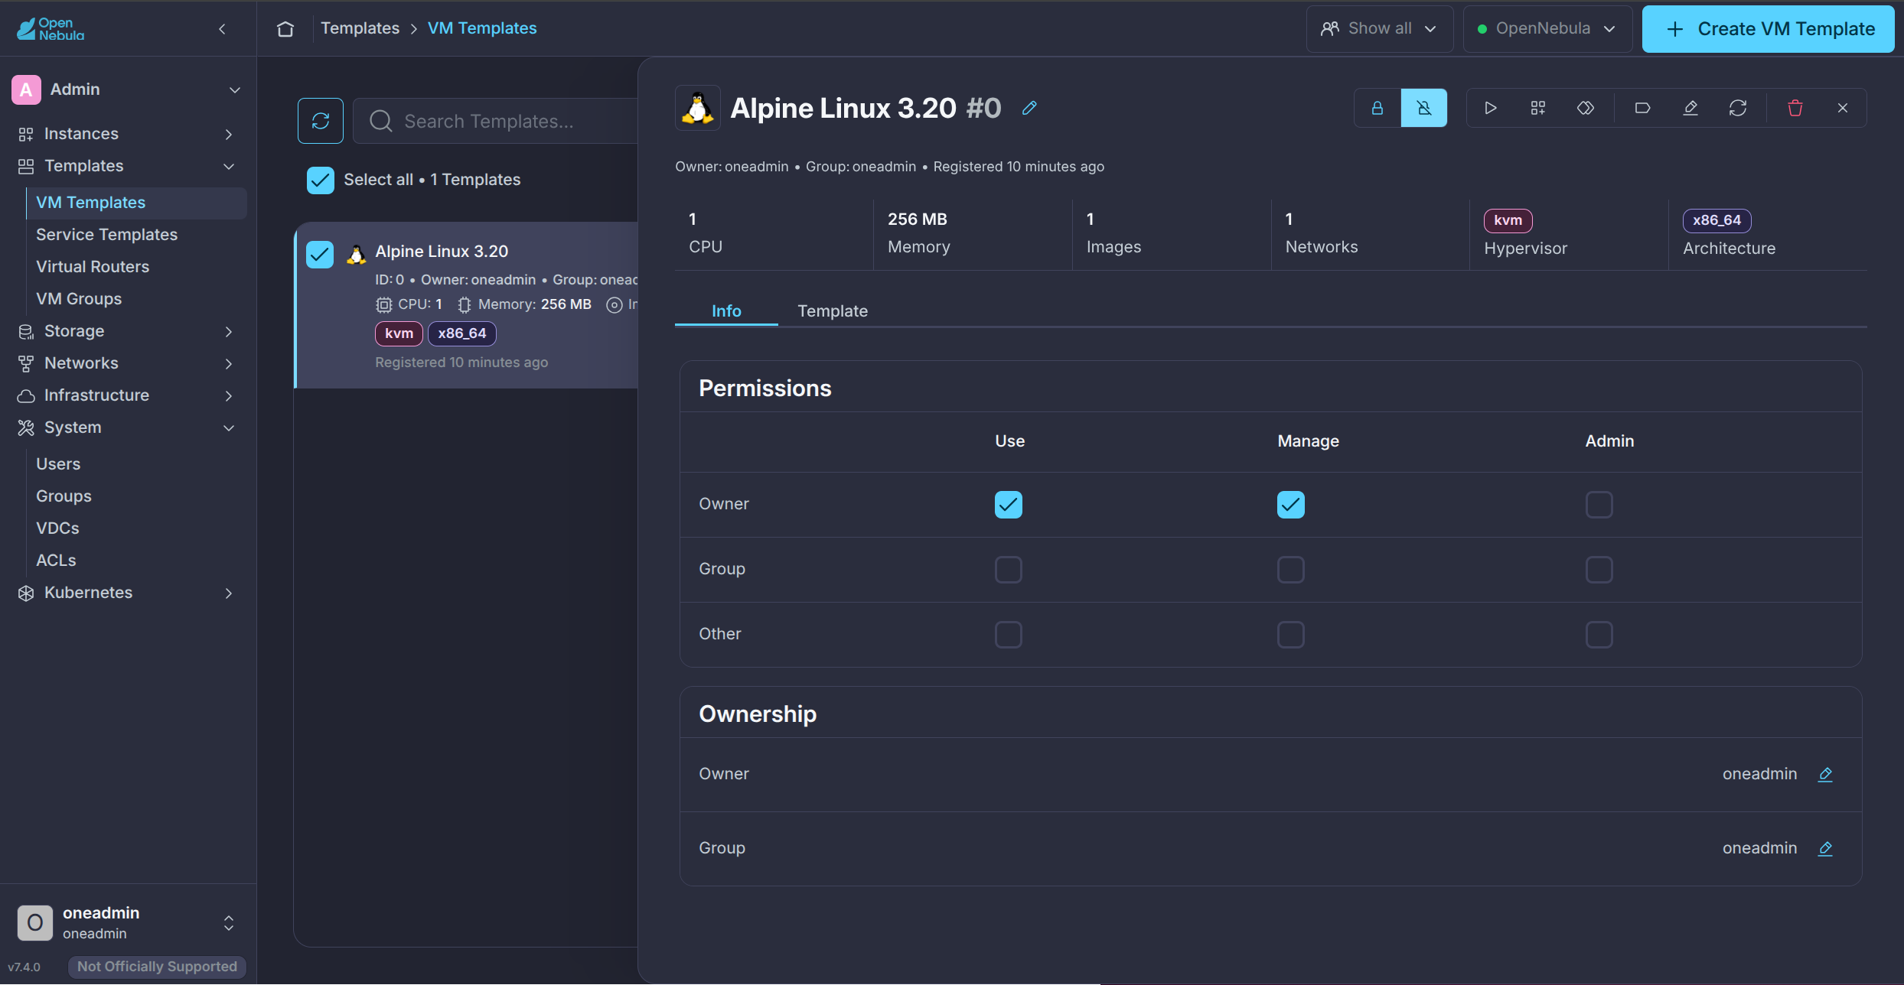The height and width of the screenshot is (985, 1904).
Task: Open Virtual Routers in the sidebar
Action: [x=137, y=267]
